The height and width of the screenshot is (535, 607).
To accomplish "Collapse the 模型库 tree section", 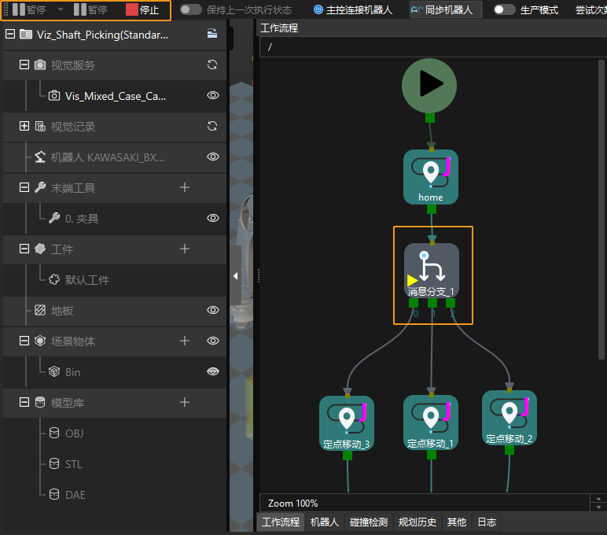I will coord(24,402).
